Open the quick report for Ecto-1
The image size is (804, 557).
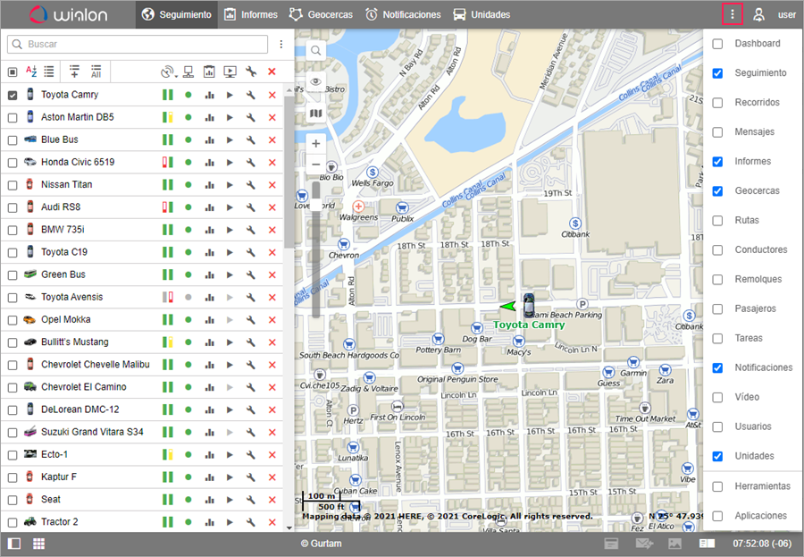pos(209,455)
